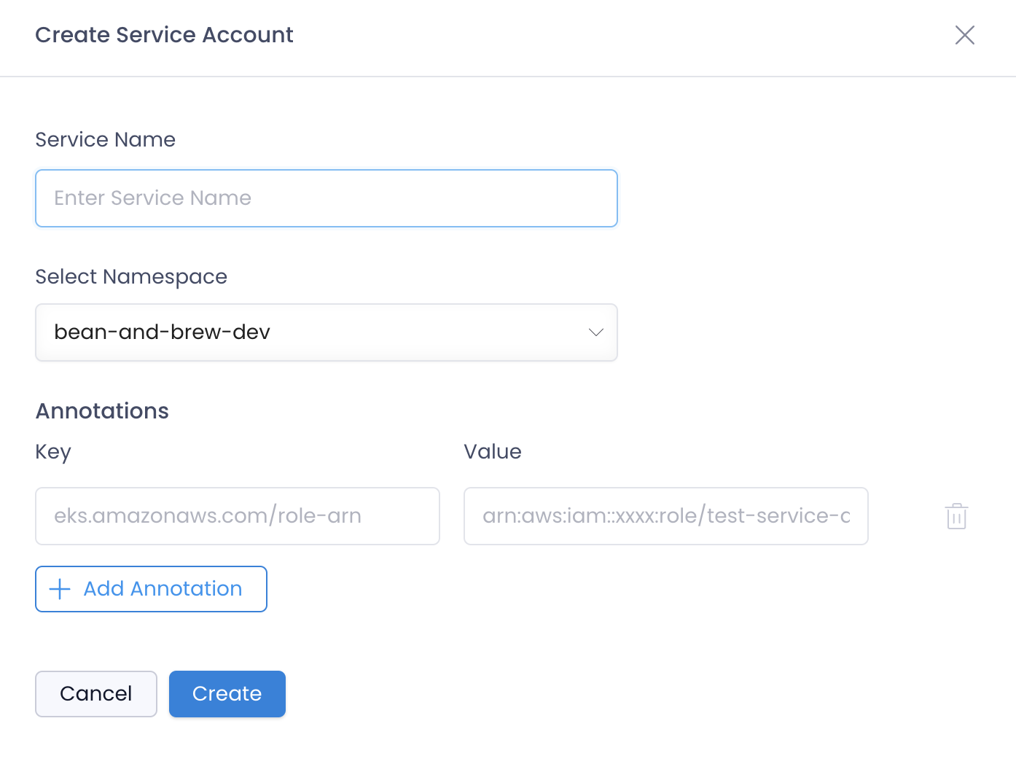Select the bean-and-brew-dev namespace value
1016x764 pixels.
coord(162,332)
